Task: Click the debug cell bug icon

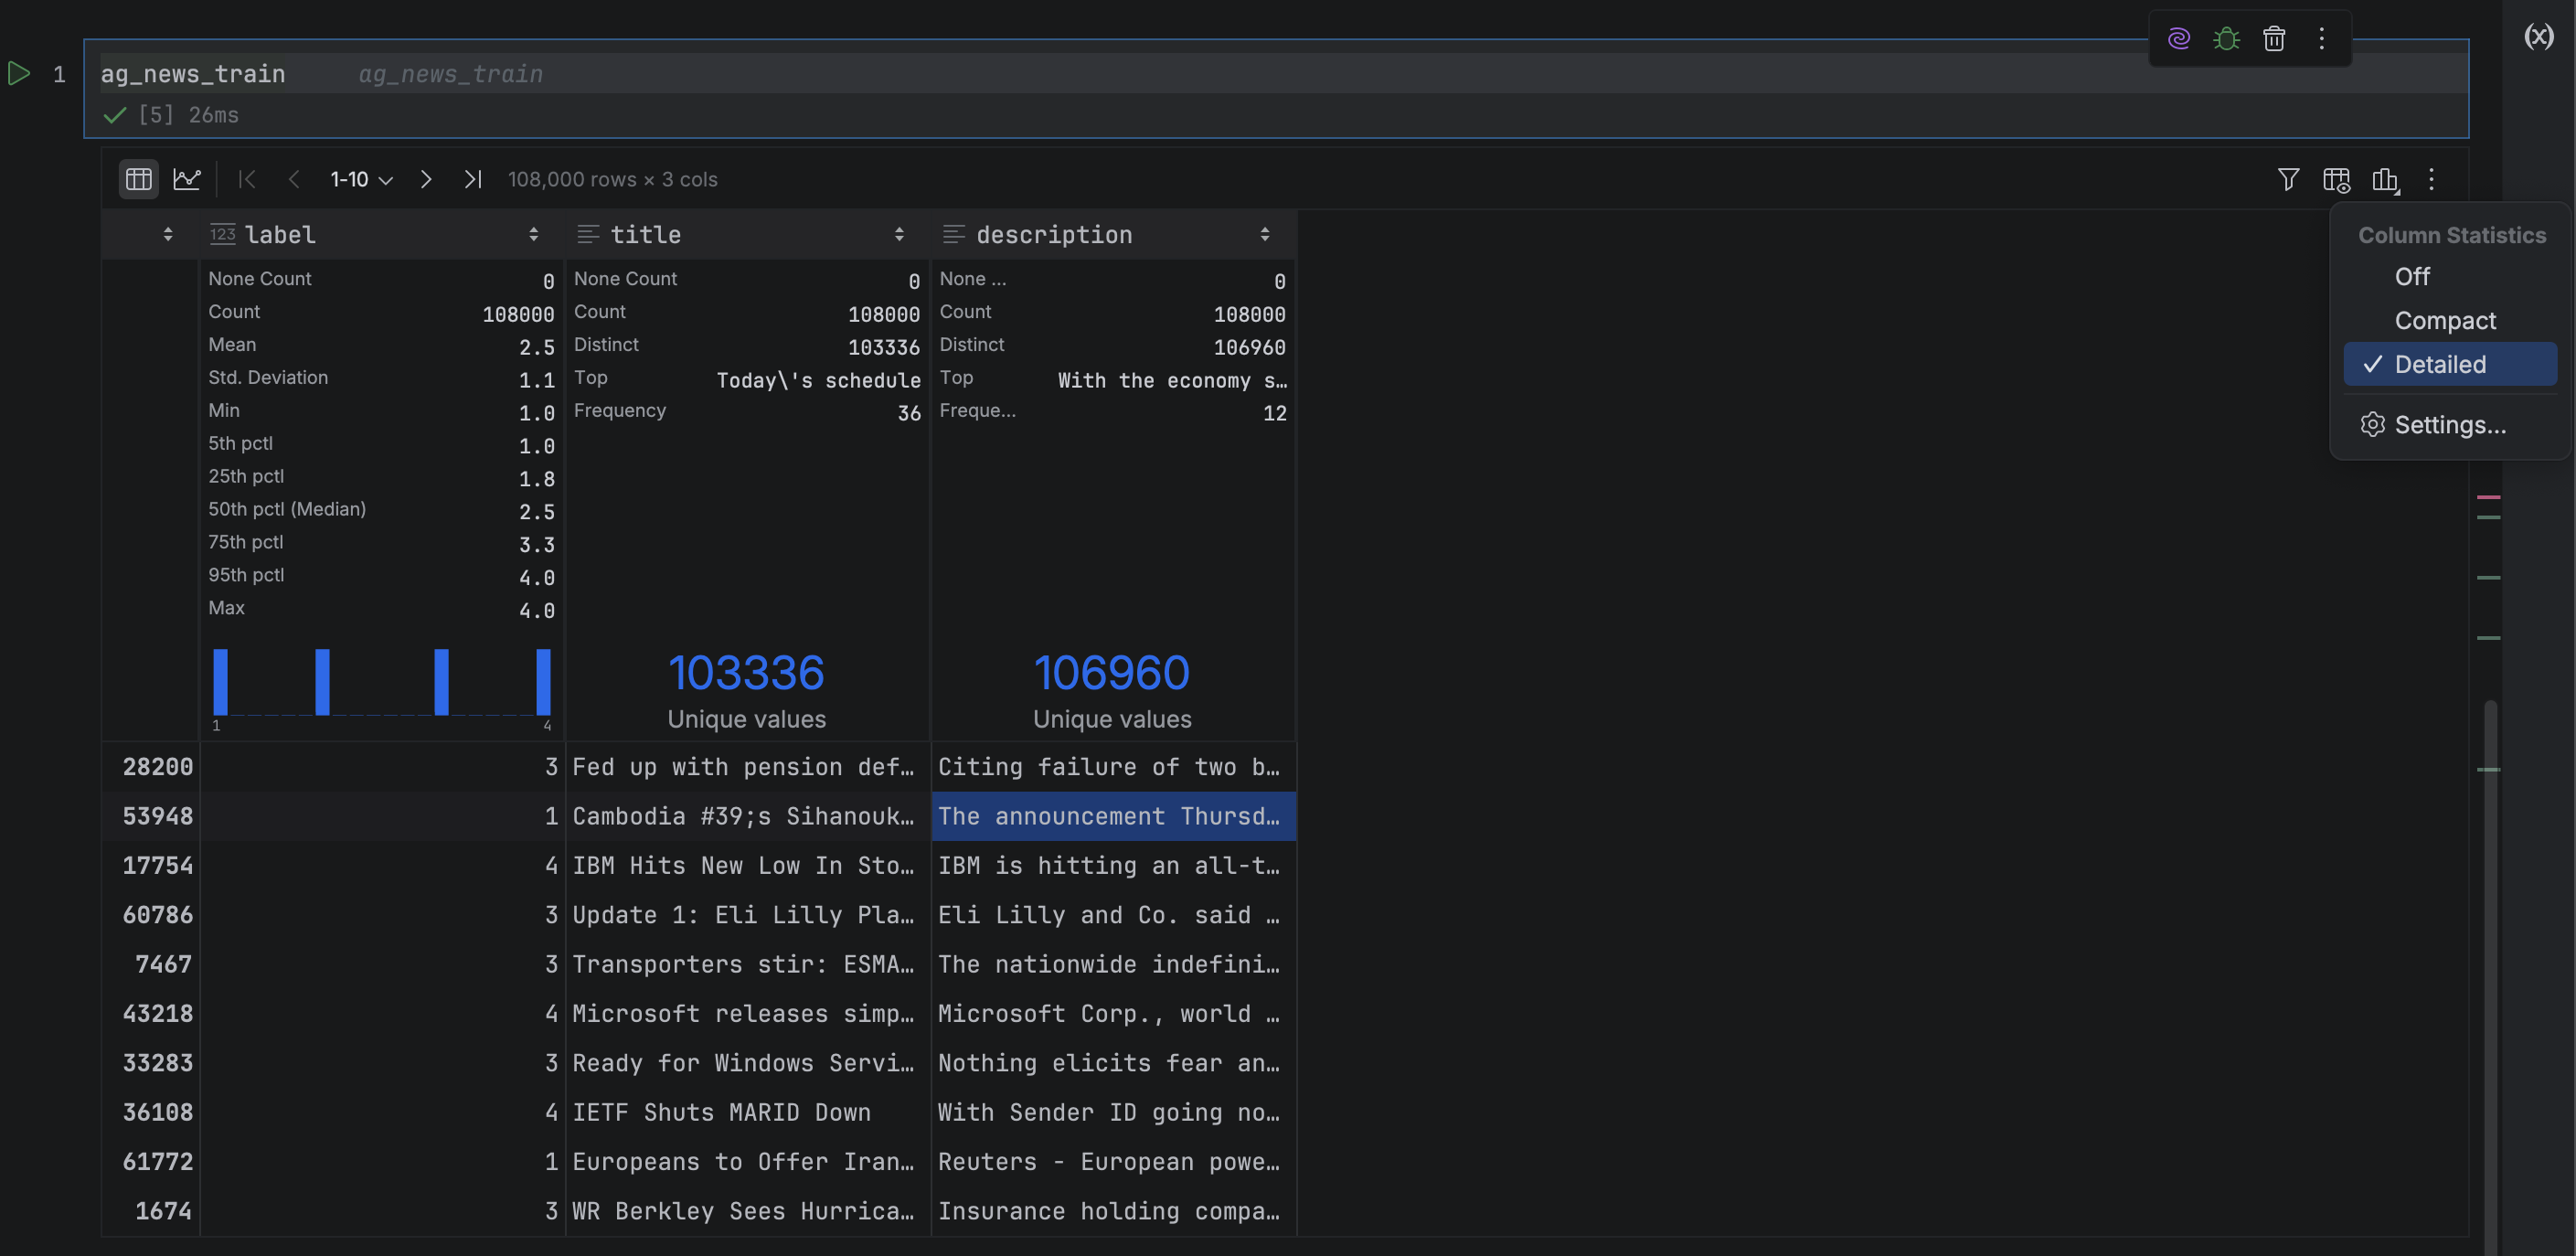Action: click(x=2226, y=38)
